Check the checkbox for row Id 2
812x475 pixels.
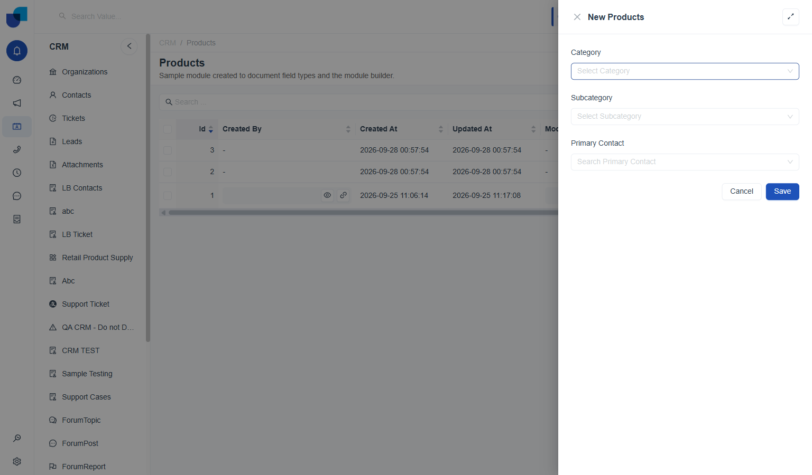click(x=168, y=172)
